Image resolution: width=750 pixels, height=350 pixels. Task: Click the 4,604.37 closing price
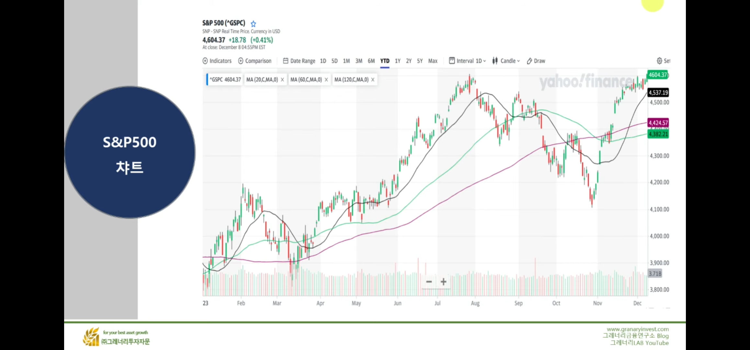(x=214, y=40)
